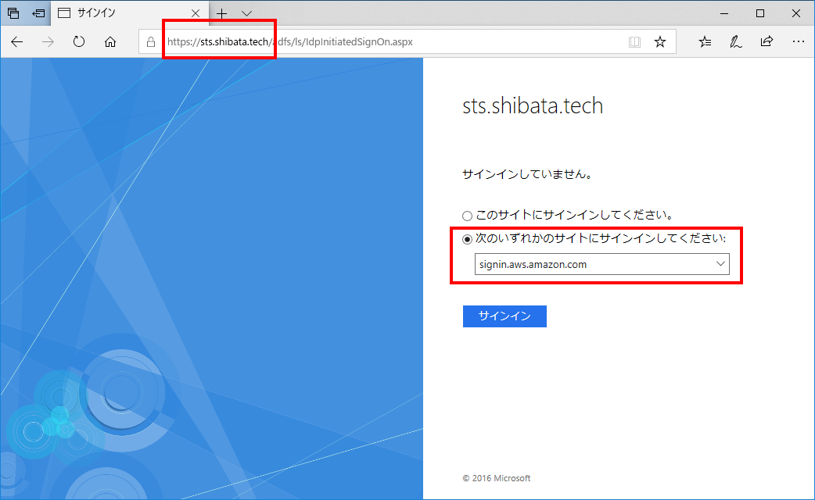The image size is (815, 500).
Task: Refresh the current page
Action: 78,42
